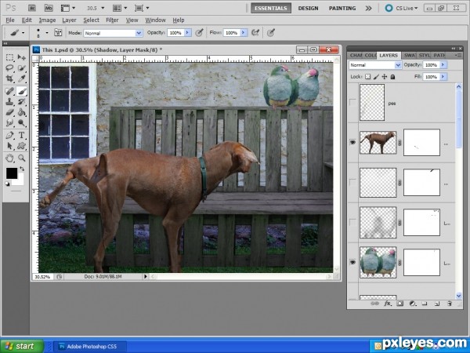The image size is (470, 353).
Task: Open the Filter menu
Action: click(112, 20)
